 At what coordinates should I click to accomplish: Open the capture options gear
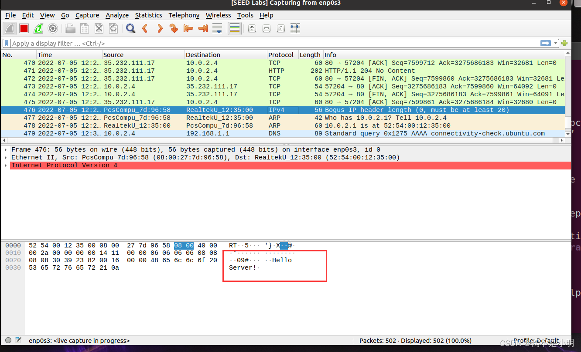pyautogui.click(x=53, y=28)
